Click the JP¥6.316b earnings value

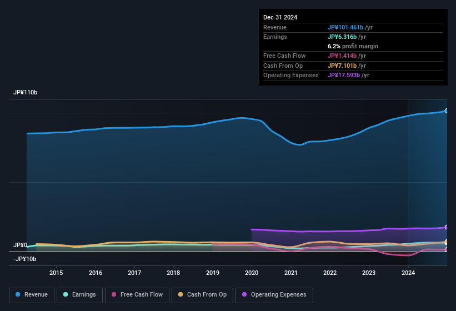[342, 37]
